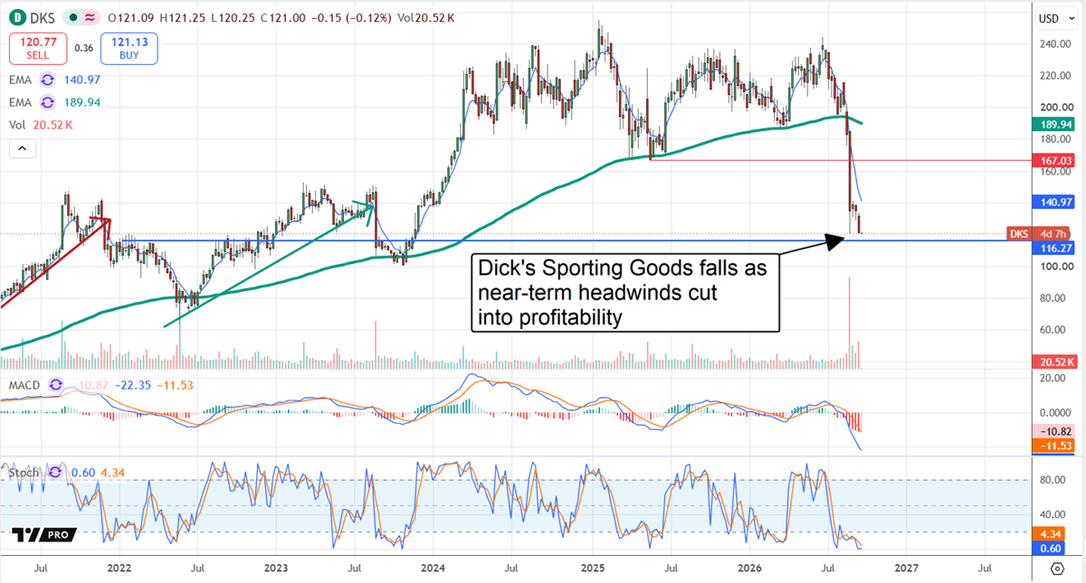
Task: Click the Stoch value 0.60 in legend
Action: [x=81, y=472]
